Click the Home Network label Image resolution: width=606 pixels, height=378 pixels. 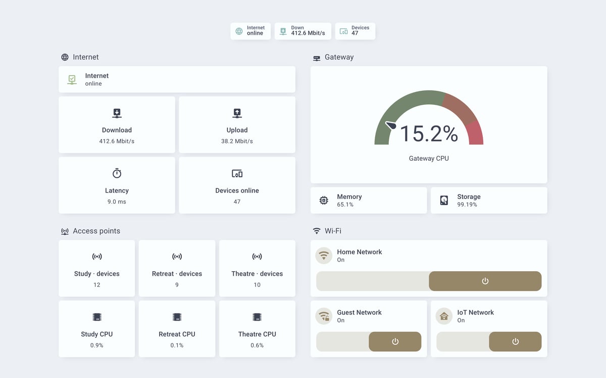pos(360,252)
